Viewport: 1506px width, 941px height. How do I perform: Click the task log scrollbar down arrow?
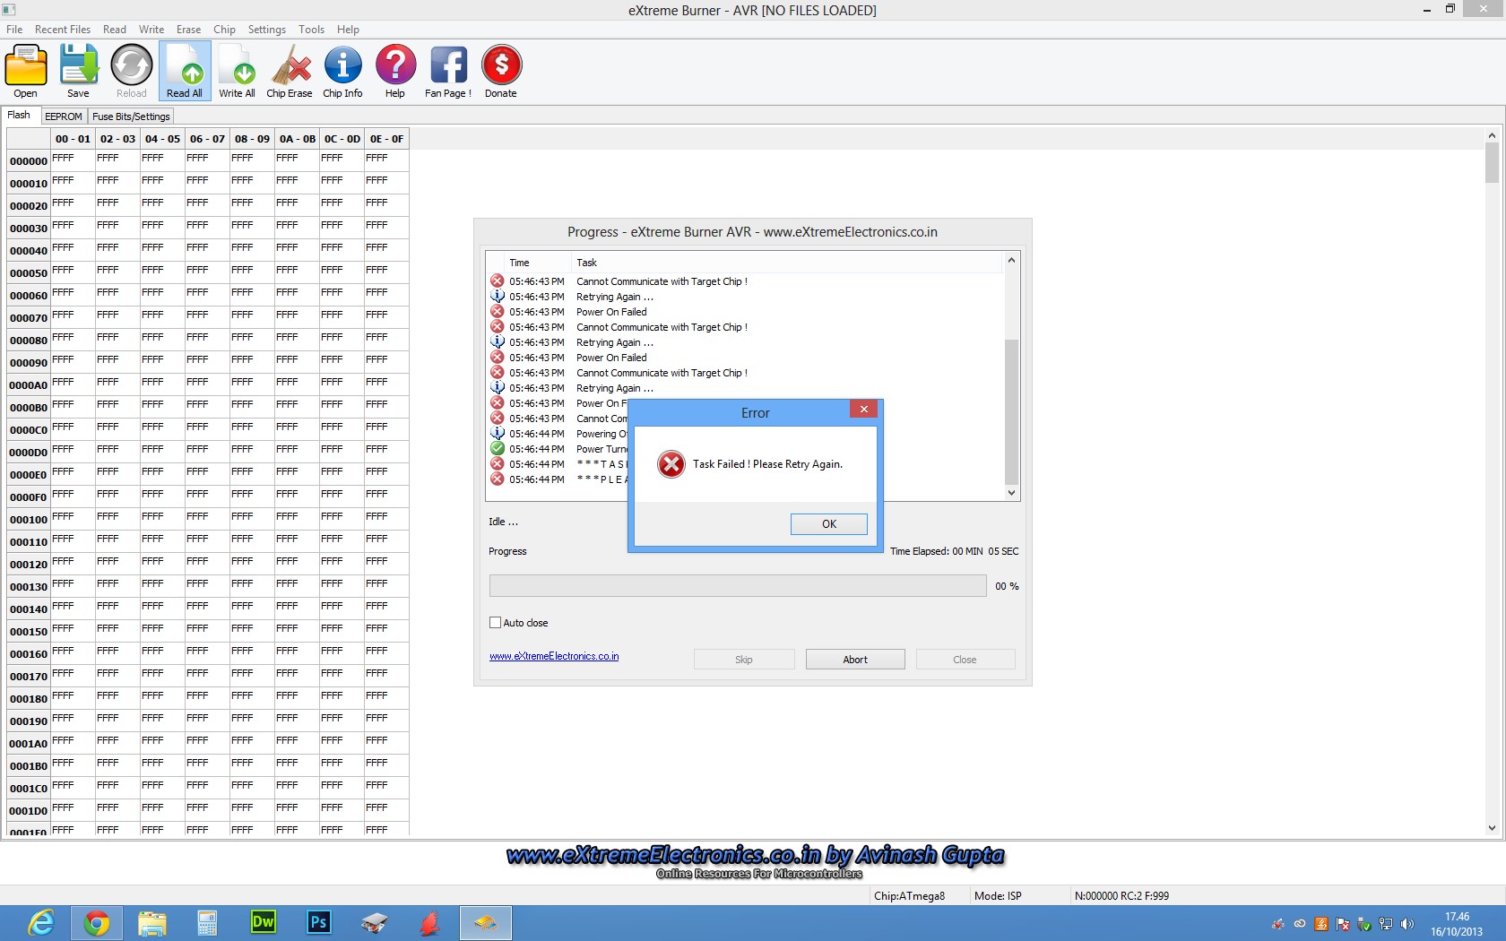pyautogui.click(x=1012, y=493)
